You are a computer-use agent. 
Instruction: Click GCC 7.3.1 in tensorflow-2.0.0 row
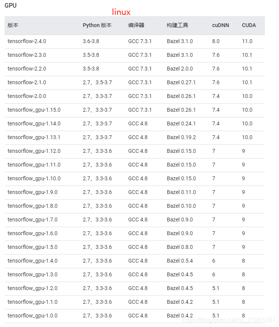pyautogui.click(x=140, y=96)
